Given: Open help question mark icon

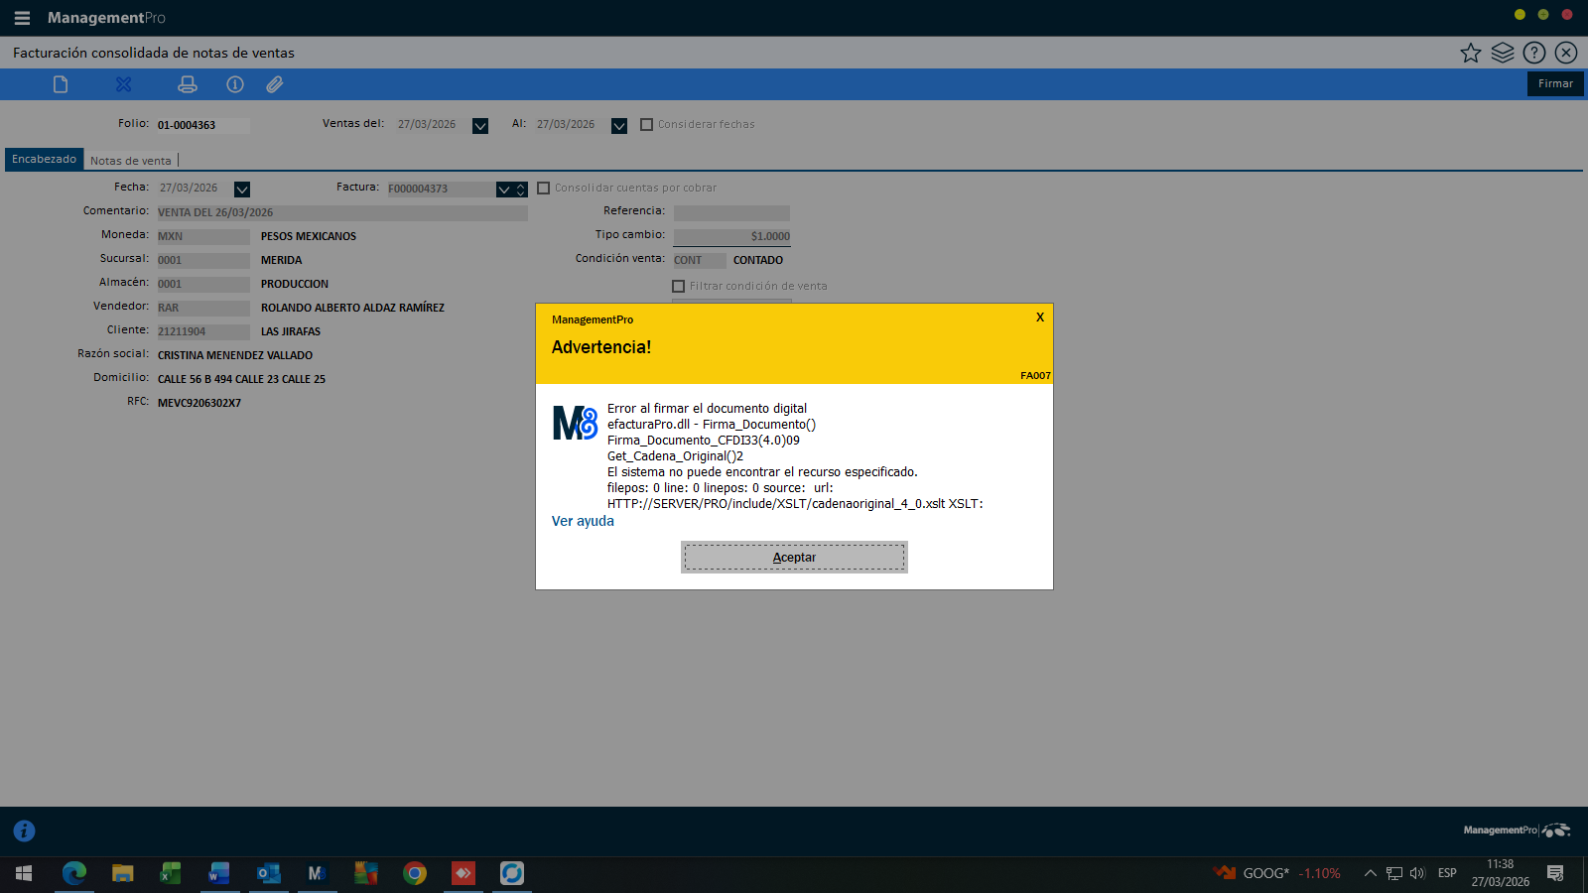Looking at the screenshot, I should 1533,53.
